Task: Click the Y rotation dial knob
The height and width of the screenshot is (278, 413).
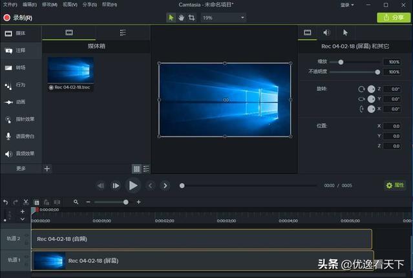Action: tap(371, 99)
